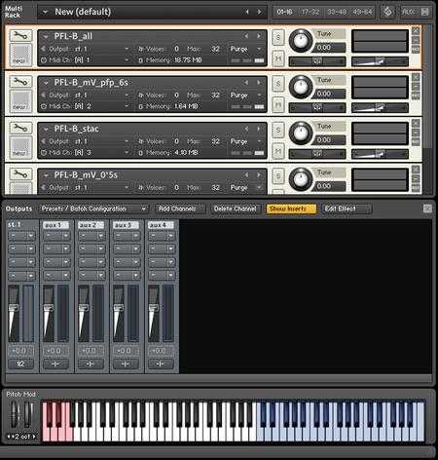Viewport: 438px width, 460px height.
Task: Click the Edit Effect button
Action: (x=347, y=209)
